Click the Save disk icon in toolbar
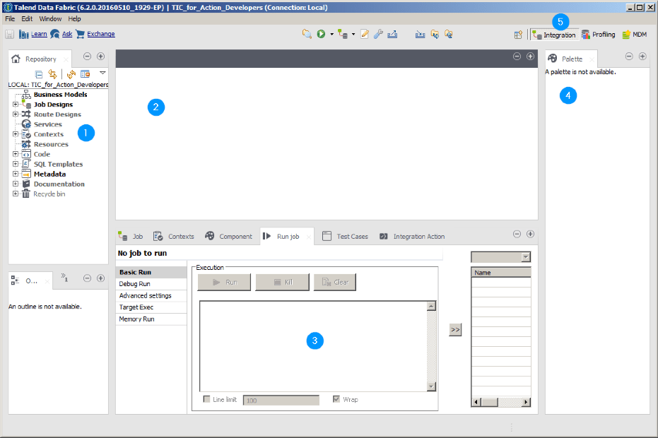This screenshot has height=438, width=658. 10,35
